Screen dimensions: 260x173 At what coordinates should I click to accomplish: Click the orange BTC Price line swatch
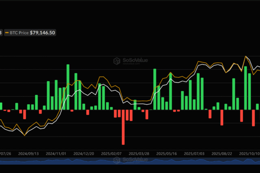click(7, 32)
